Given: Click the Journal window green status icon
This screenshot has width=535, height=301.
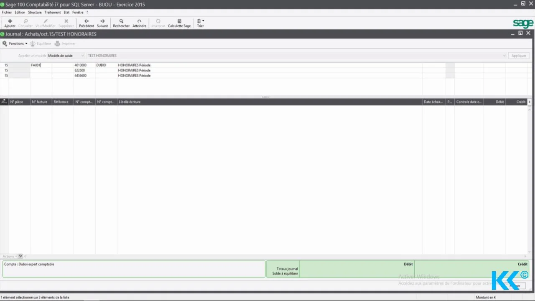Looking at the screenshot, I should [x=3, y=34].
